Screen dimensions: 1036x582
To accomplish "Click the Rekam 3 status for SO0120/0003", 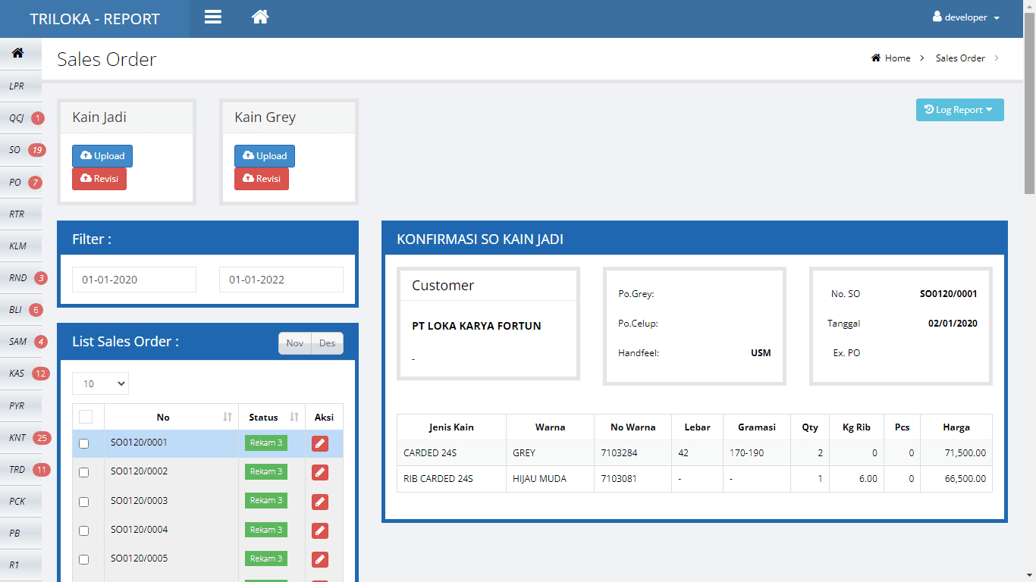I will (x=266, y=500).
